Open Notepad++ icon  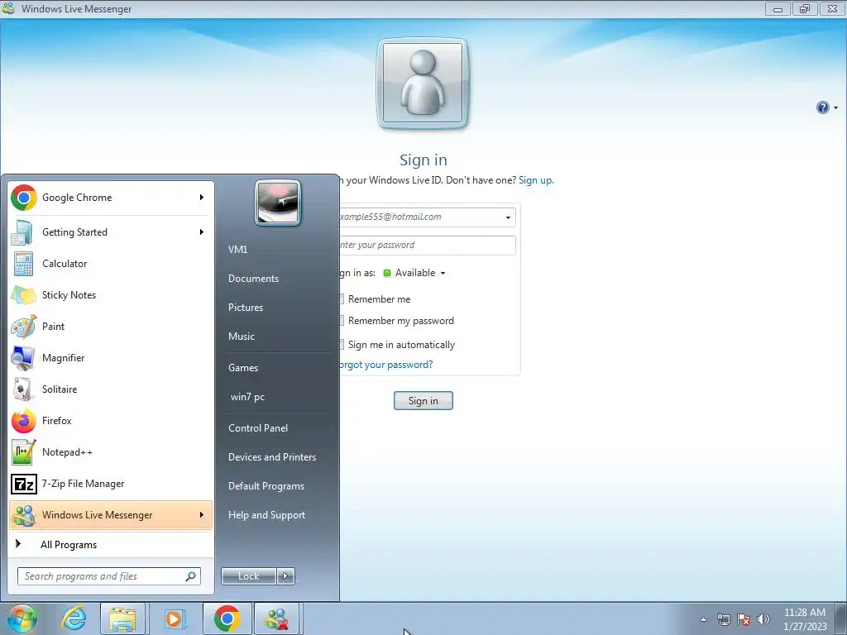[23, 452]
